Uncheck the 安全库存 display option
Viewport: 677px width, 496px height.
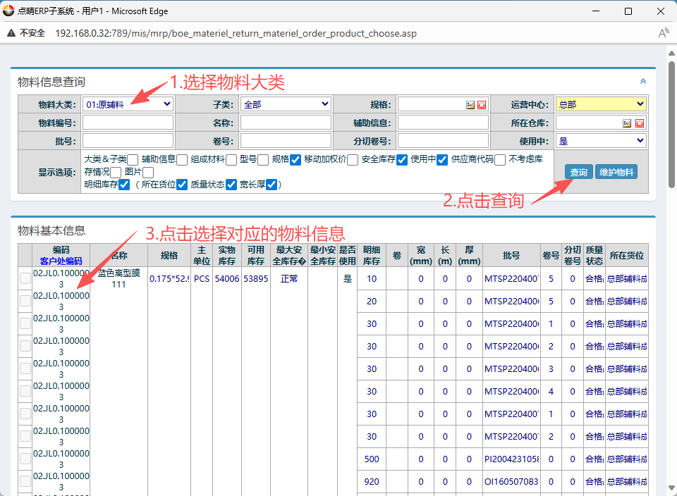coord(402,160)
